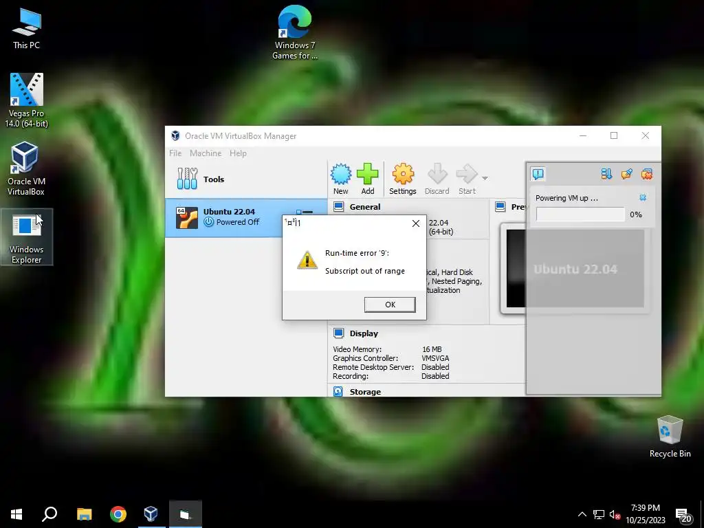The height and width of the screenshot is (528, 704).
Task: Click the green Add machine toolbar icon
Action: tap(367, 179)
